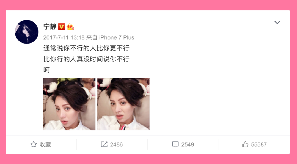Click the 2017-7-11 13:18 timestamp link

pyautogui.click(x=64, y=37)
